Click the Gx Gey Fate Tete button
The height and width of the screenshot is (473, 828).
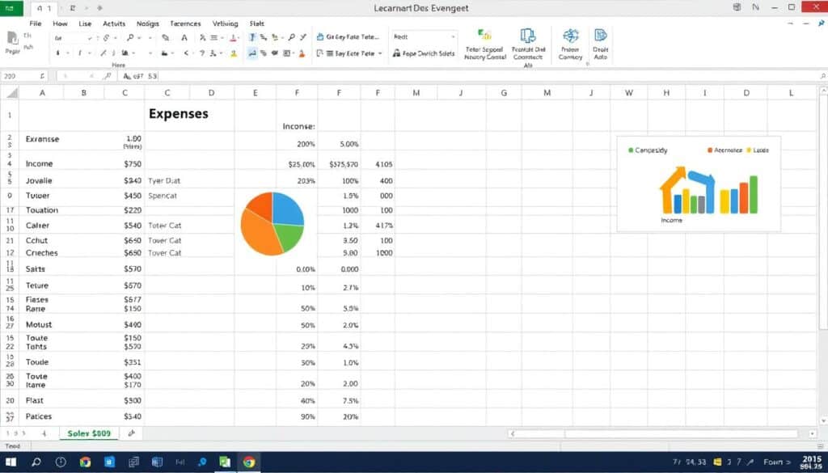(x=348, y=37)
